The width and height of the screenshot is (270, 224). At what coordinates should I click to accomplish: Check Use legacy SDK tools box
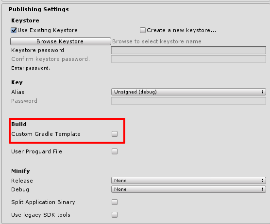[115, 215]
